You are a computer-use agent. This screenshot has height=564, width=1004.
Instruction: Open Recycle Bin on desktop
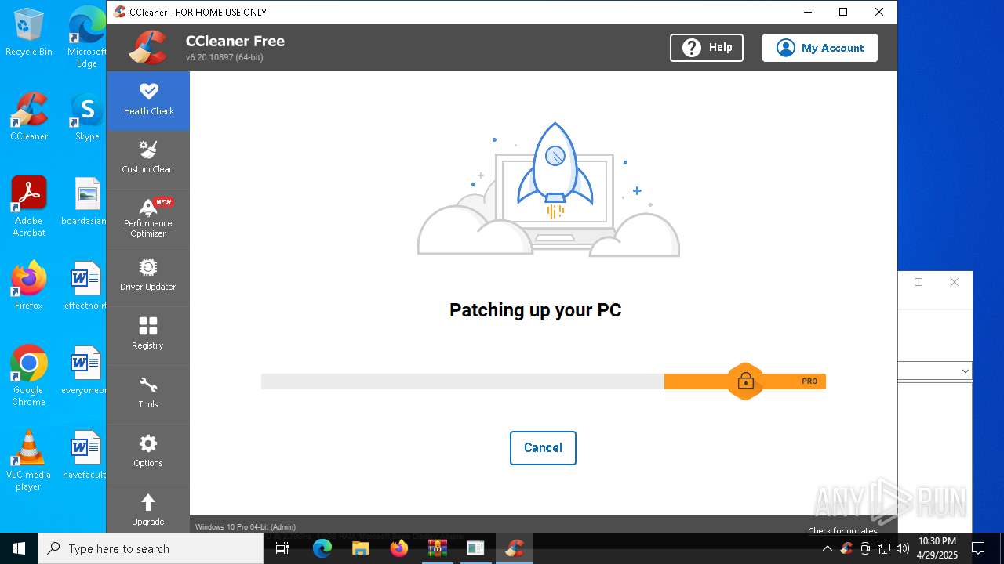tap(29, 33)
